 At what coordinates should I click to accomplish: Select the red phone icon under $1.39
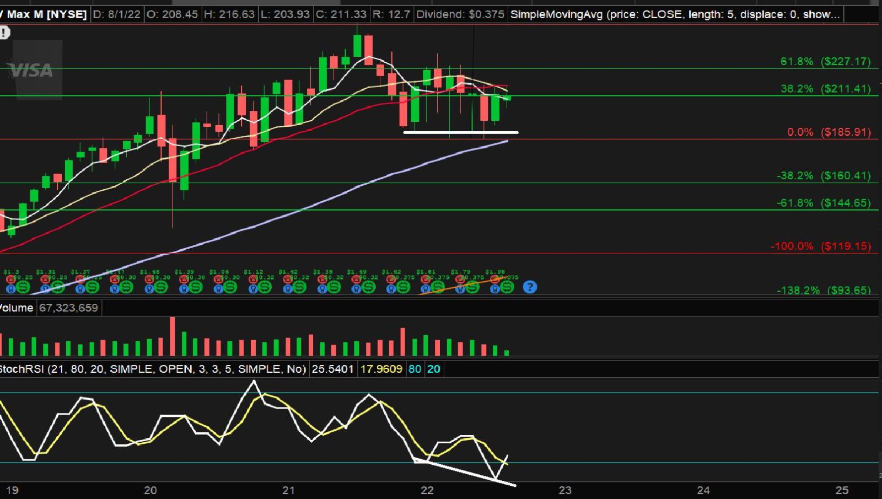[184, 280]
